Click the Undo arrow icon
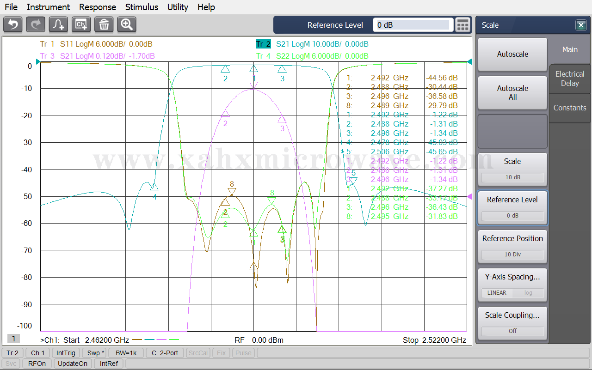This screenshot has height=370, width=592. [x=13, y=24]
